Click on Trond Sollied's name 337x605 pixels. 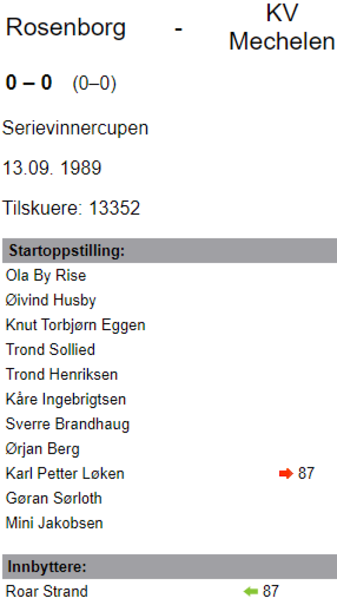click(50, 350)
